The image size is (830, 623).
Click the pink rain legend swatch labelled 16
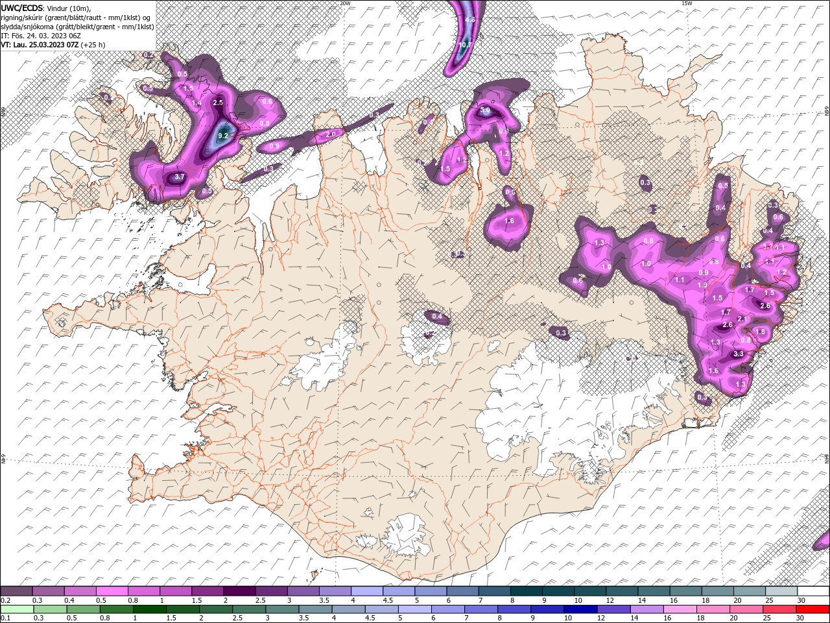click(x=679, y=609)
